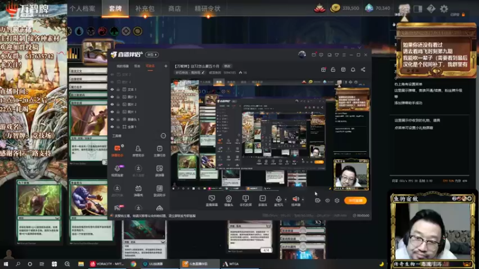The image size is (479, 269).
Task: Open stream type selector beside companion logo
Action: point(152,54)
